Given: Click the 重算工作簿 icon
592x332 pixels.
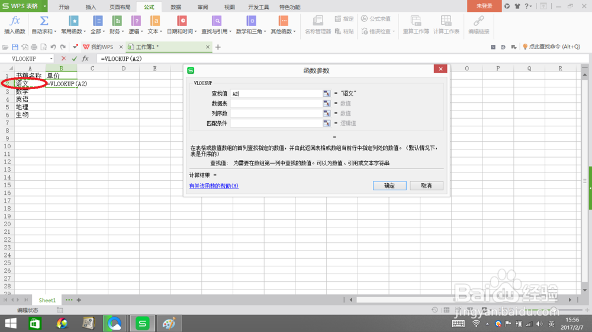Looking at the screenshot, I should point(416,21).
